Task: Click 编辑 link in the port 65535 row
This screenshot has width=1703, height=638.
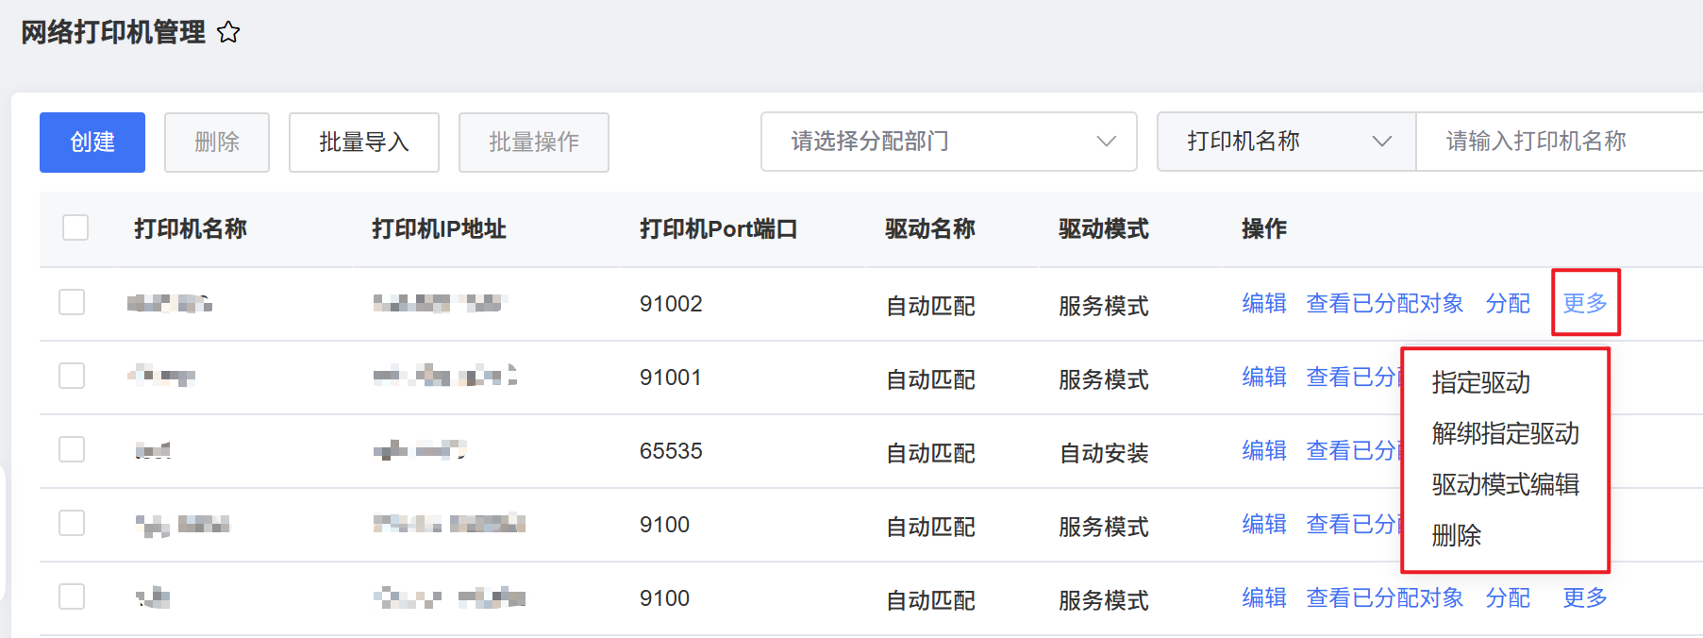Action: 1264,450
